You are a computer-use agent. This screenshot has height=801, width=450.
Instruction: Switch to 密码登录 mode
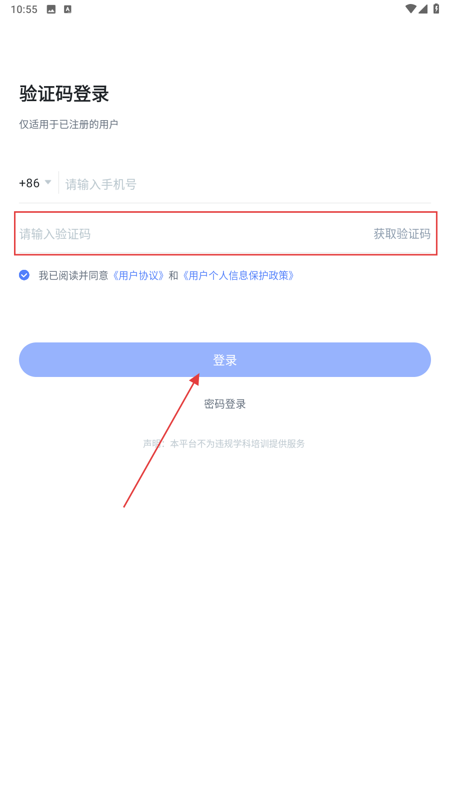tap(225, 404)
